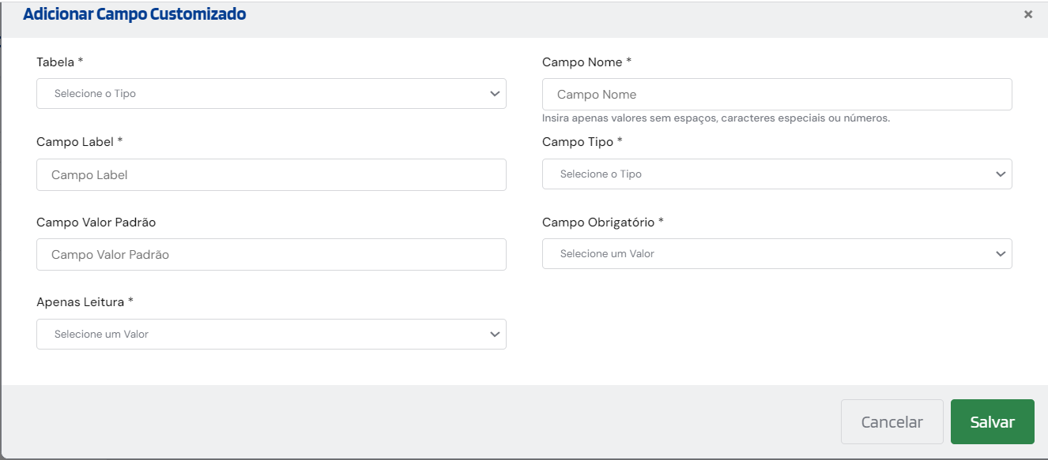Click the chevron arrow in the Campo Tipo select
Screen dimensions: 1048x460
tap(1001, 174)
